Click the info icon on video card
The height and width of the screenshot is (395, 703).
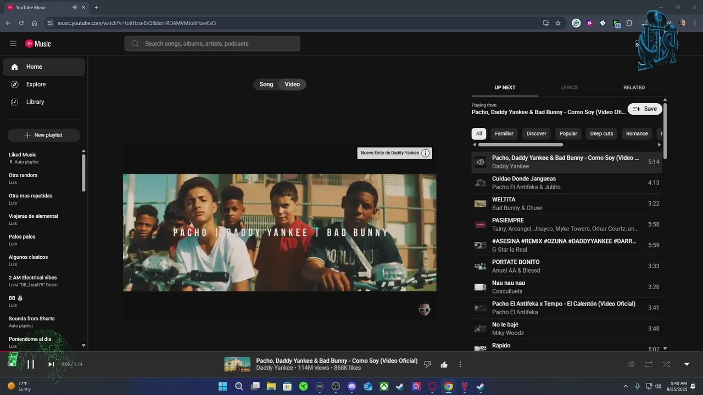[x=425, y=153]
